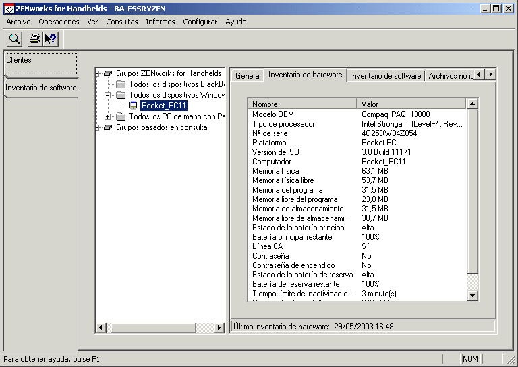518x367 pixels.
Task: Click the NUM indicator in status bar
Action: pyautogui.click(x=470, y=359)
